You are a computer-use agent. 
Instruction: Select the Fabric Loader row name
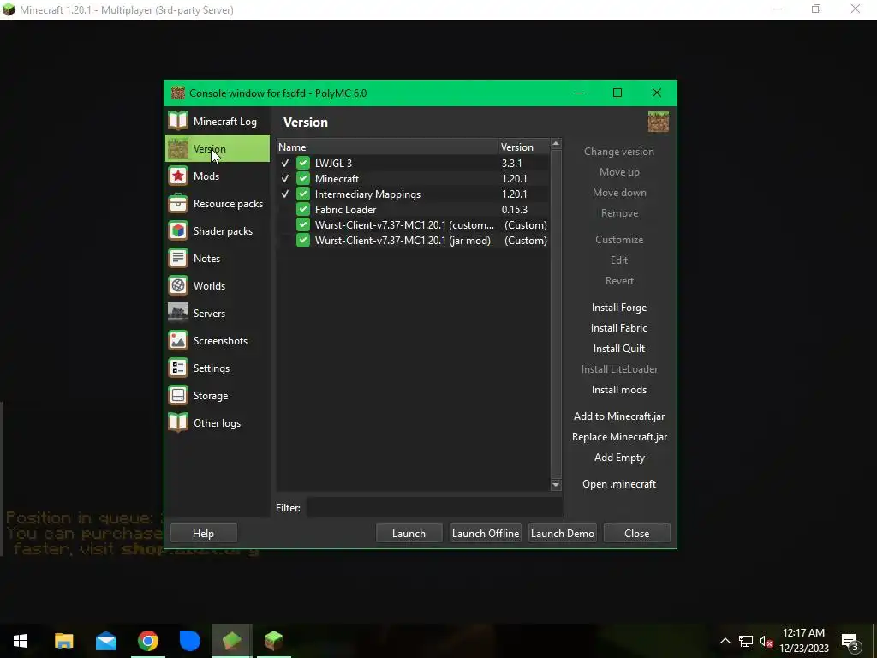345,209
